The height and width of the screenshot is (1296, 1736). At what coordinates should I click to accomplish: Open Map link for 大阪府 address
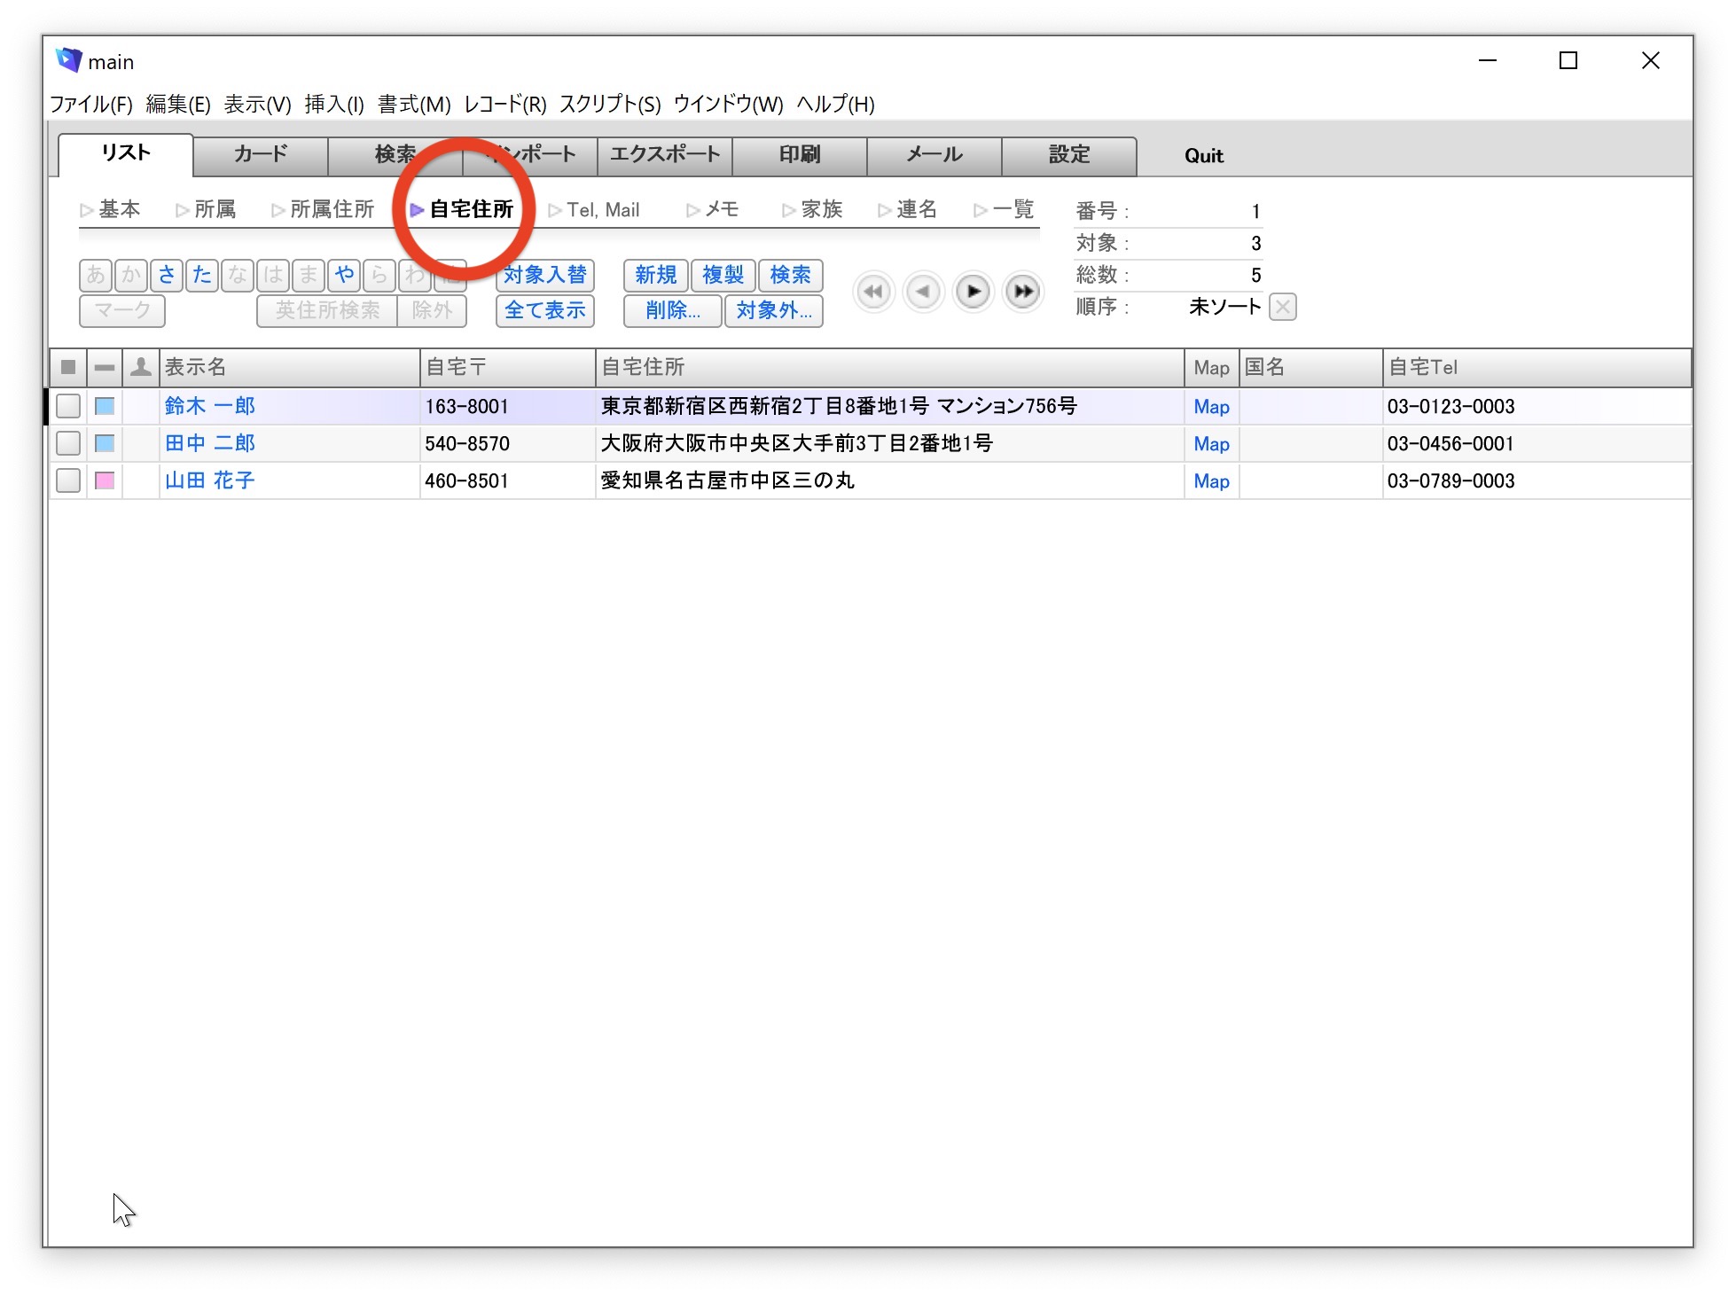pos(1211,444)
